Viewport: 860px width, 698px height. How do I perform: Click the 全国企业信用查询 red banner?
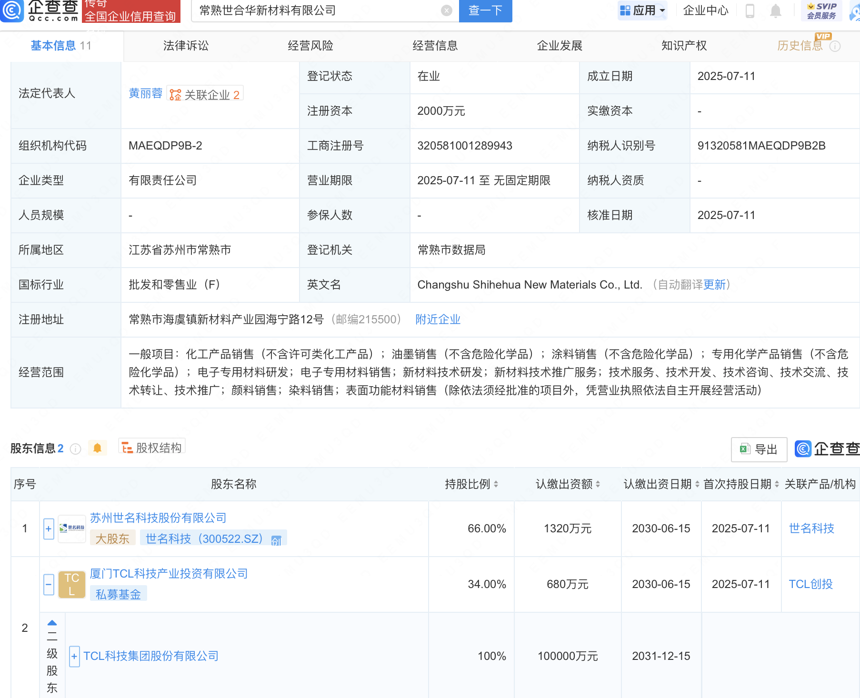tap(131, 11)
